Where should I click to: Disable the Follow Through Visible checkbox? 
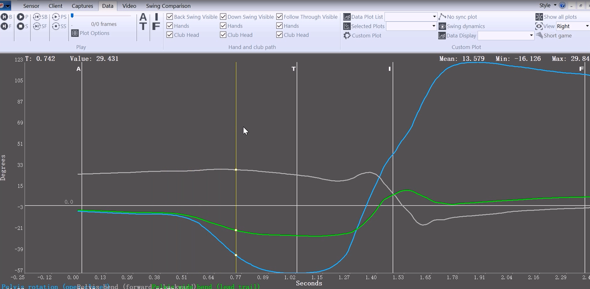(x=280, y=17)
